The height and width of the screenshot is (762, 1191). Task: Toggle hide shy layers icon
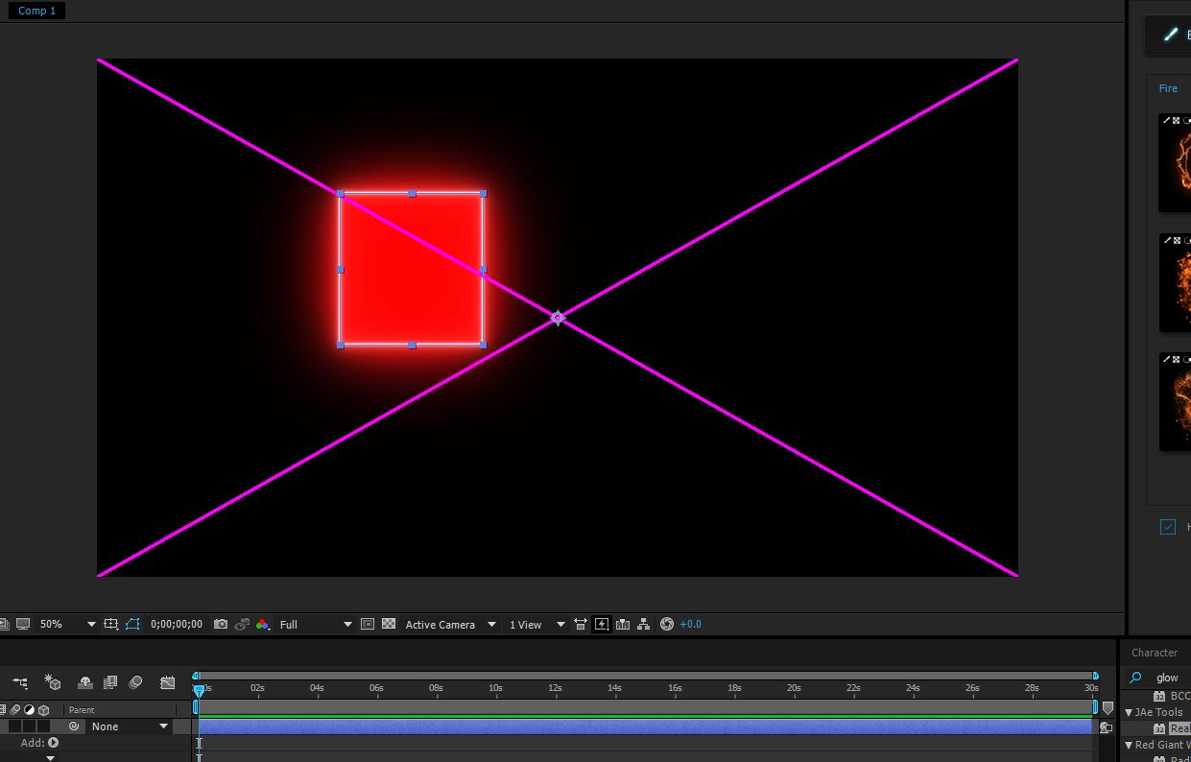coord(85,682)
